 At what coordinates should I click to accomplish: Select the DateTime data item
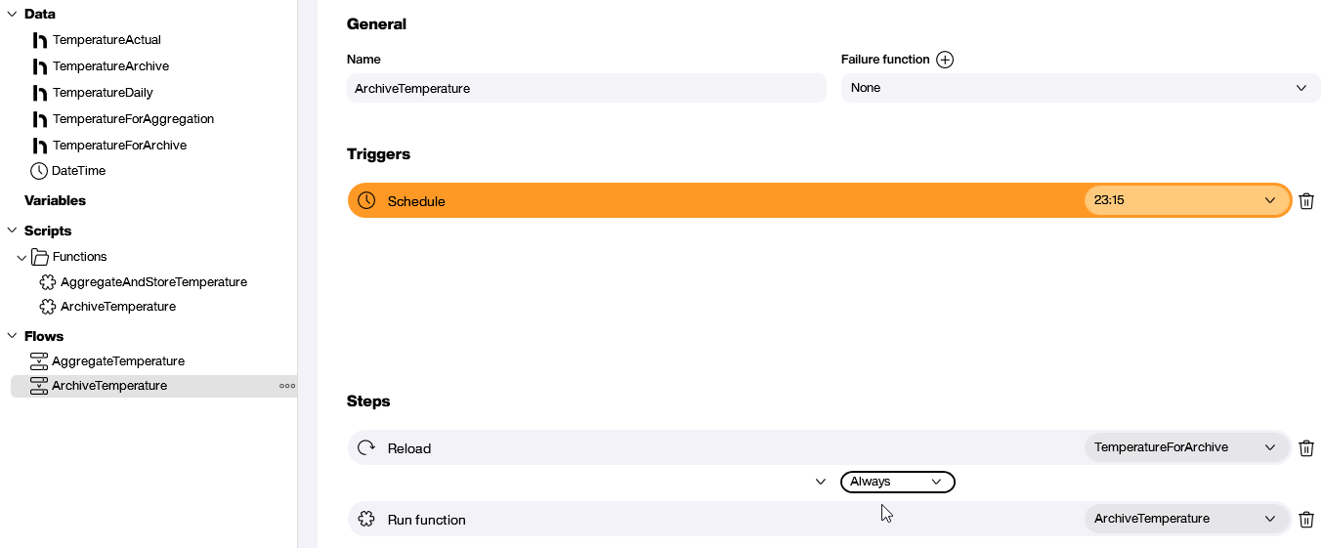(x=78, y=171)
